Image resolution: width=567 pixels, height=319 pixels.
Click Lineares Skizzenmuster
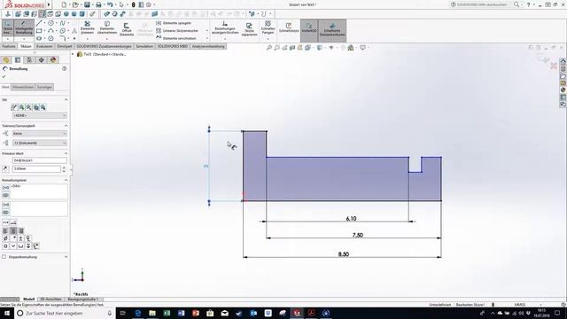(x=177, y=31)
